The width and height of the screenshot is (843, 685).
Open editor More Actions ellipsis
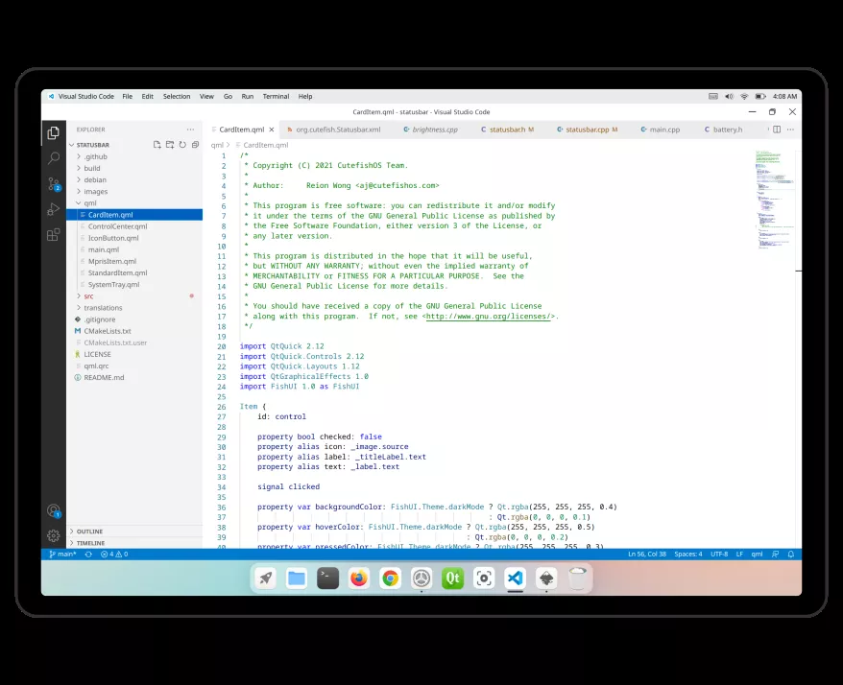click(x=790, y=130)
